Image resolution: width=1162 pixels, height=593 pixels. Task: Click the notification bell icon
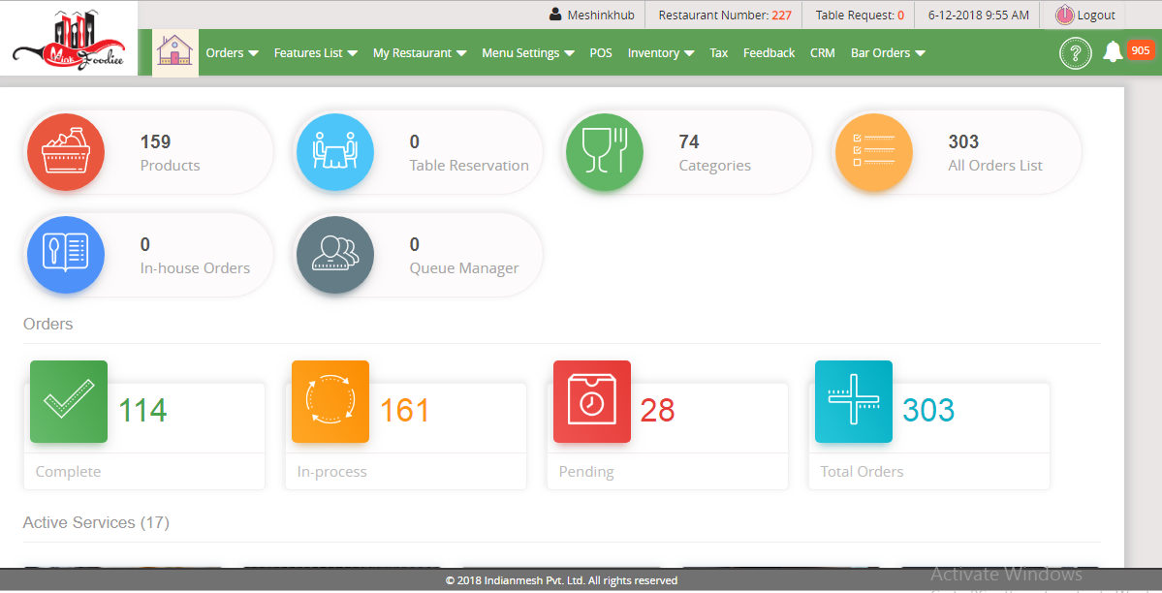(x=1113, y=52)
